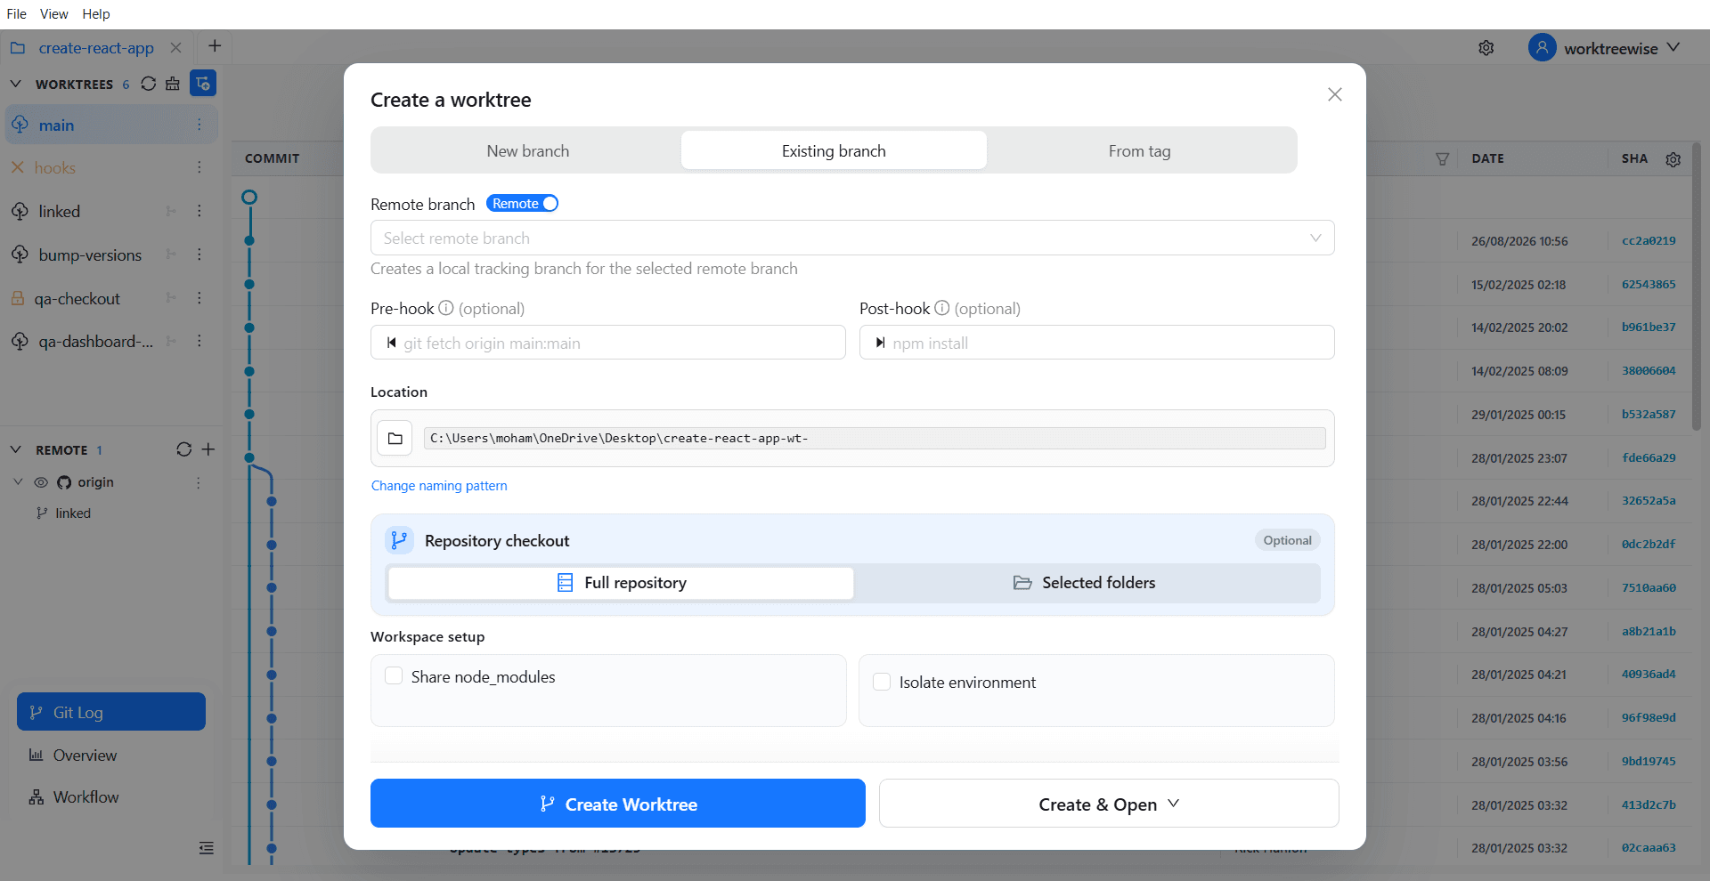1710x881 pixels.
Task: Click the Create Worktree button
Action: coord(618,804)
